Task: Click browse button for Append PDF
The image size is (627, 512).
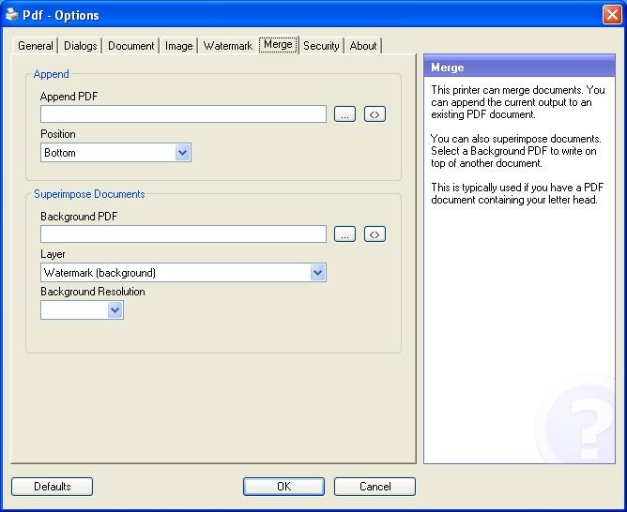Action: (345, 114)
